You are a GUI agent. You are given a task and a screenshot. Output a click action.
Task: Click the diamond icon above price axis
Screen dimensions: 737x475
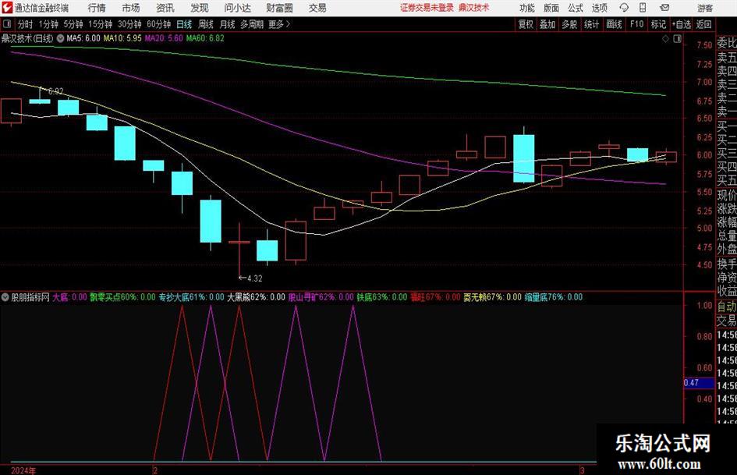tap(665, 39)
